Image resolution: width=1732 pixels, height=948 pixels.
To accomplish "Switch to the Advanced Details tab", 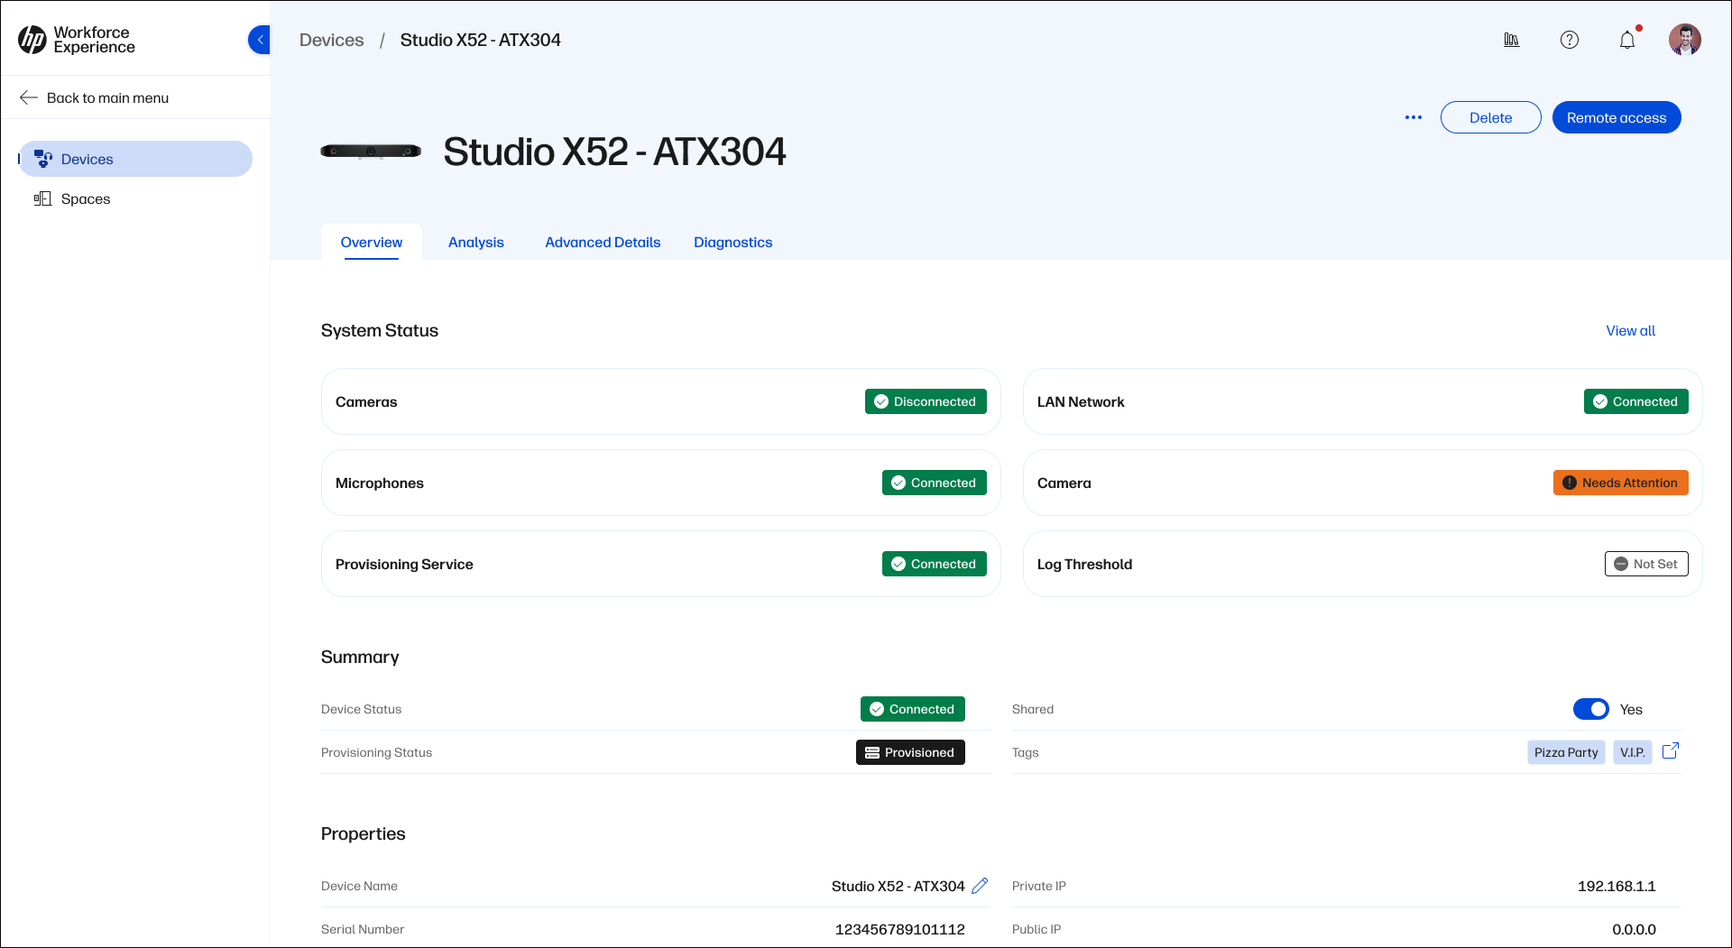I will tap(603, 242).
